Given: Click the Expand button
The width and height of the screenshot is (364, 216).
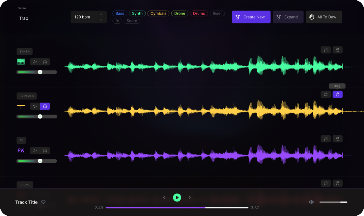Looking at the screenshot, I should (288, 17).
